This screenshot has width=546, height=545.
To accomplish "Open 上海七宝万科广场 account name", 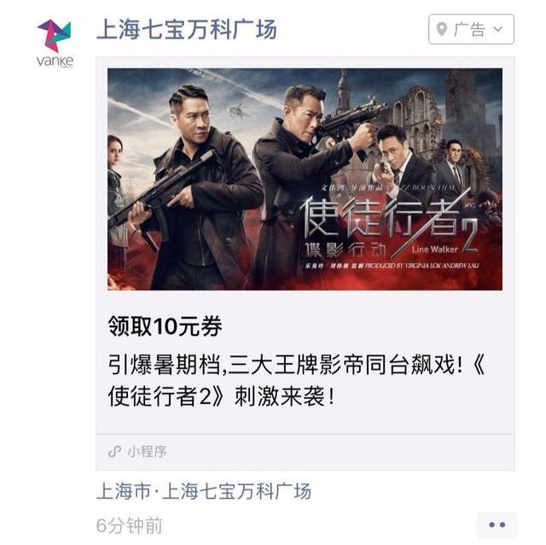I will pyautogui.click(x=187, y=30).
